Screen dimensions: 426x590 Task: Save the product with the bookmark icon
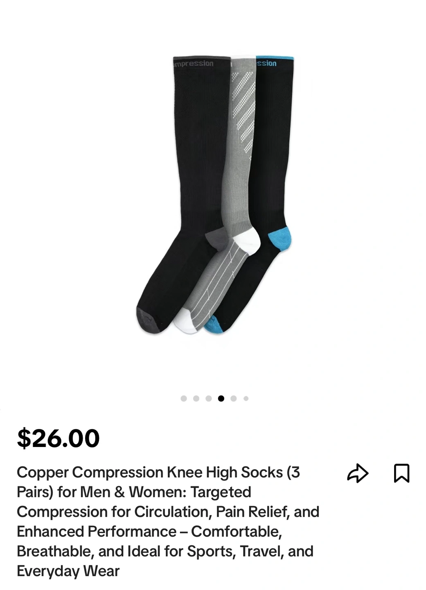pyautogui.click(x=401, y=473)
